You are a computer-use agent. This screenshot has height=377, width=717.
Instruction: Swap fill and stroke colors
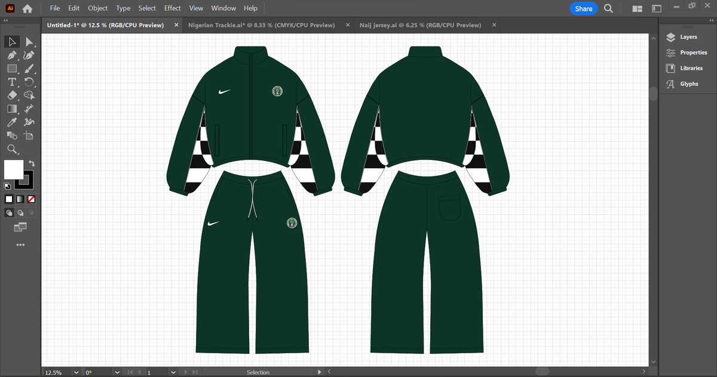32,163
